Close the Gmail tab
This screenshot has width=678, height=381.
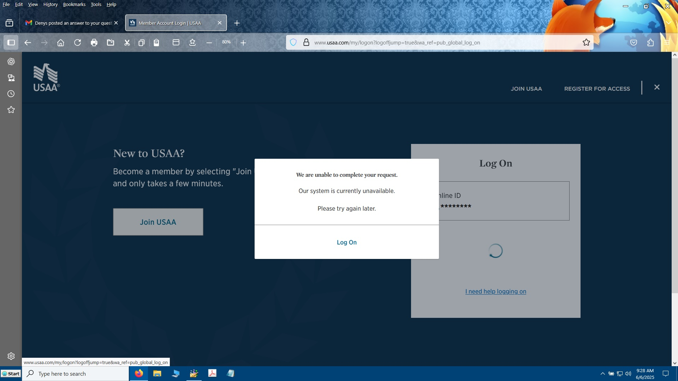tap(116, 23)
